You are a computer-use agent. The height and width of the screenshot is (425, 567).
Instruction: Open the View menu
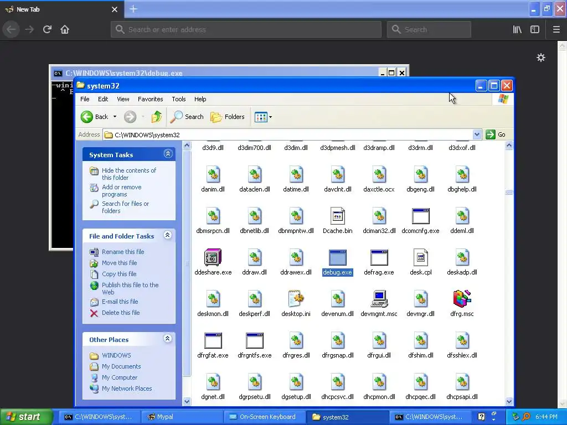123,99
